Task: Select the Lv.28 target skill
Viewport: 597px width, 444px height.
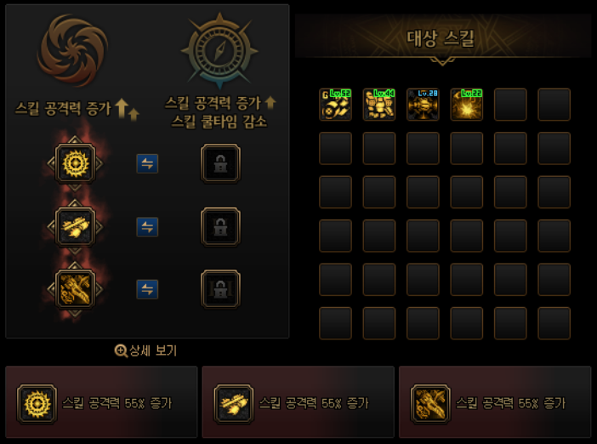Action: [x=423, y=105]
